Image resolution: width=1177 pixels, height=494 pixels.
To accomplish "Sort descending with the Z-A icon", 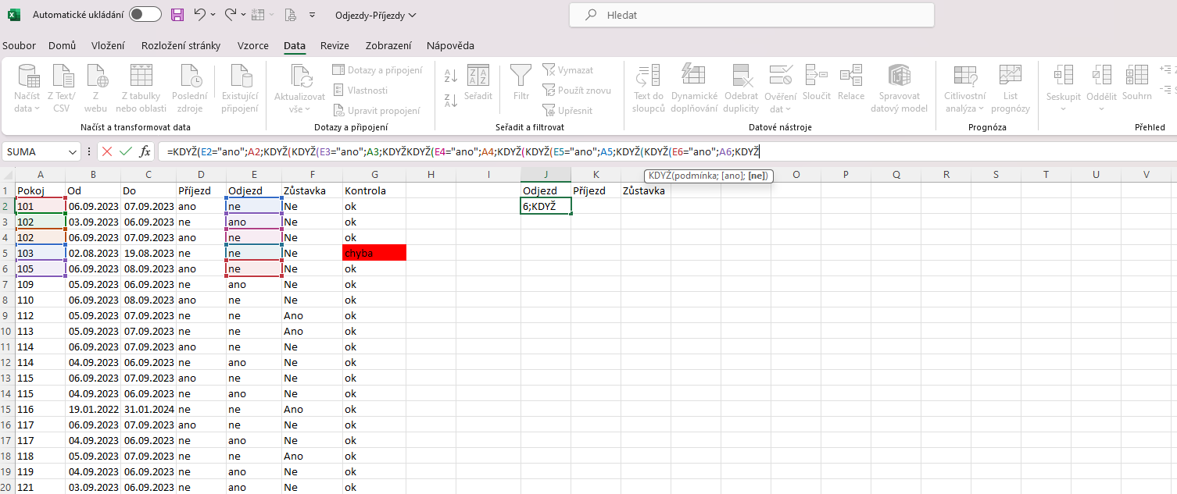I will (450, 100).
